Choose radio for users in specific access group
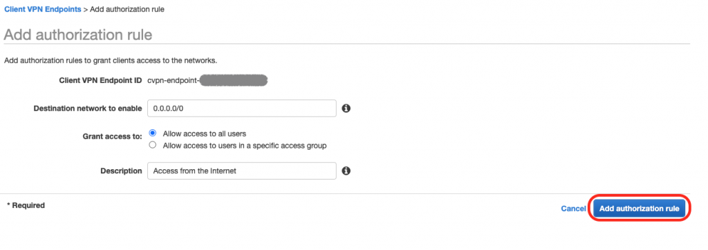This screenshot has height=250, width=708. [x=153, y=145]
